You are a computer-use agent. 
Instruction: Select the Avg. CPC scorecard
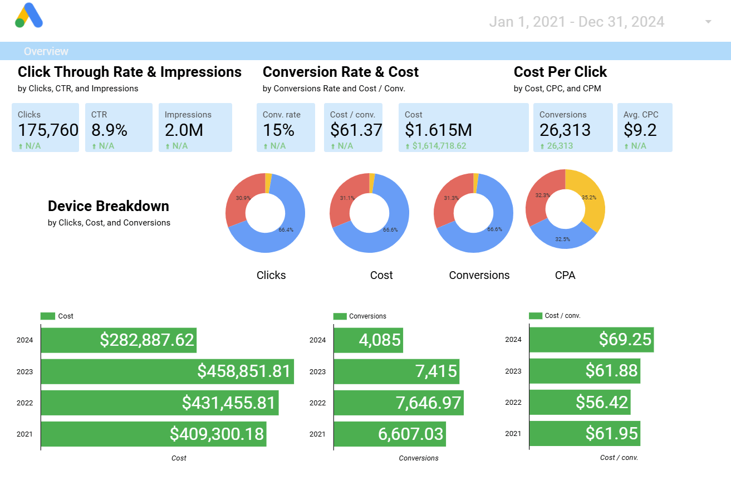click(x=644, y=128)
